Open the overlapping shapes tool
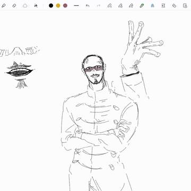Image resolution: width=191 pixels, height=191 pixels. 174,6
